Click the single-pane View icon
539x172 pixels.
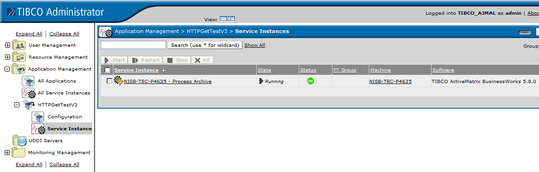point(224,19)
